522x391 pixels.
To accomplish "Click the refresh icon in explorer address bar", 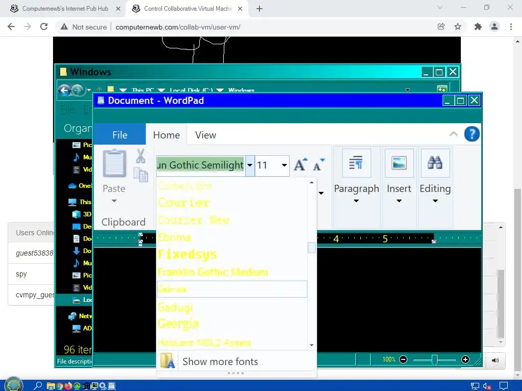I will click(x=442, y=89).
